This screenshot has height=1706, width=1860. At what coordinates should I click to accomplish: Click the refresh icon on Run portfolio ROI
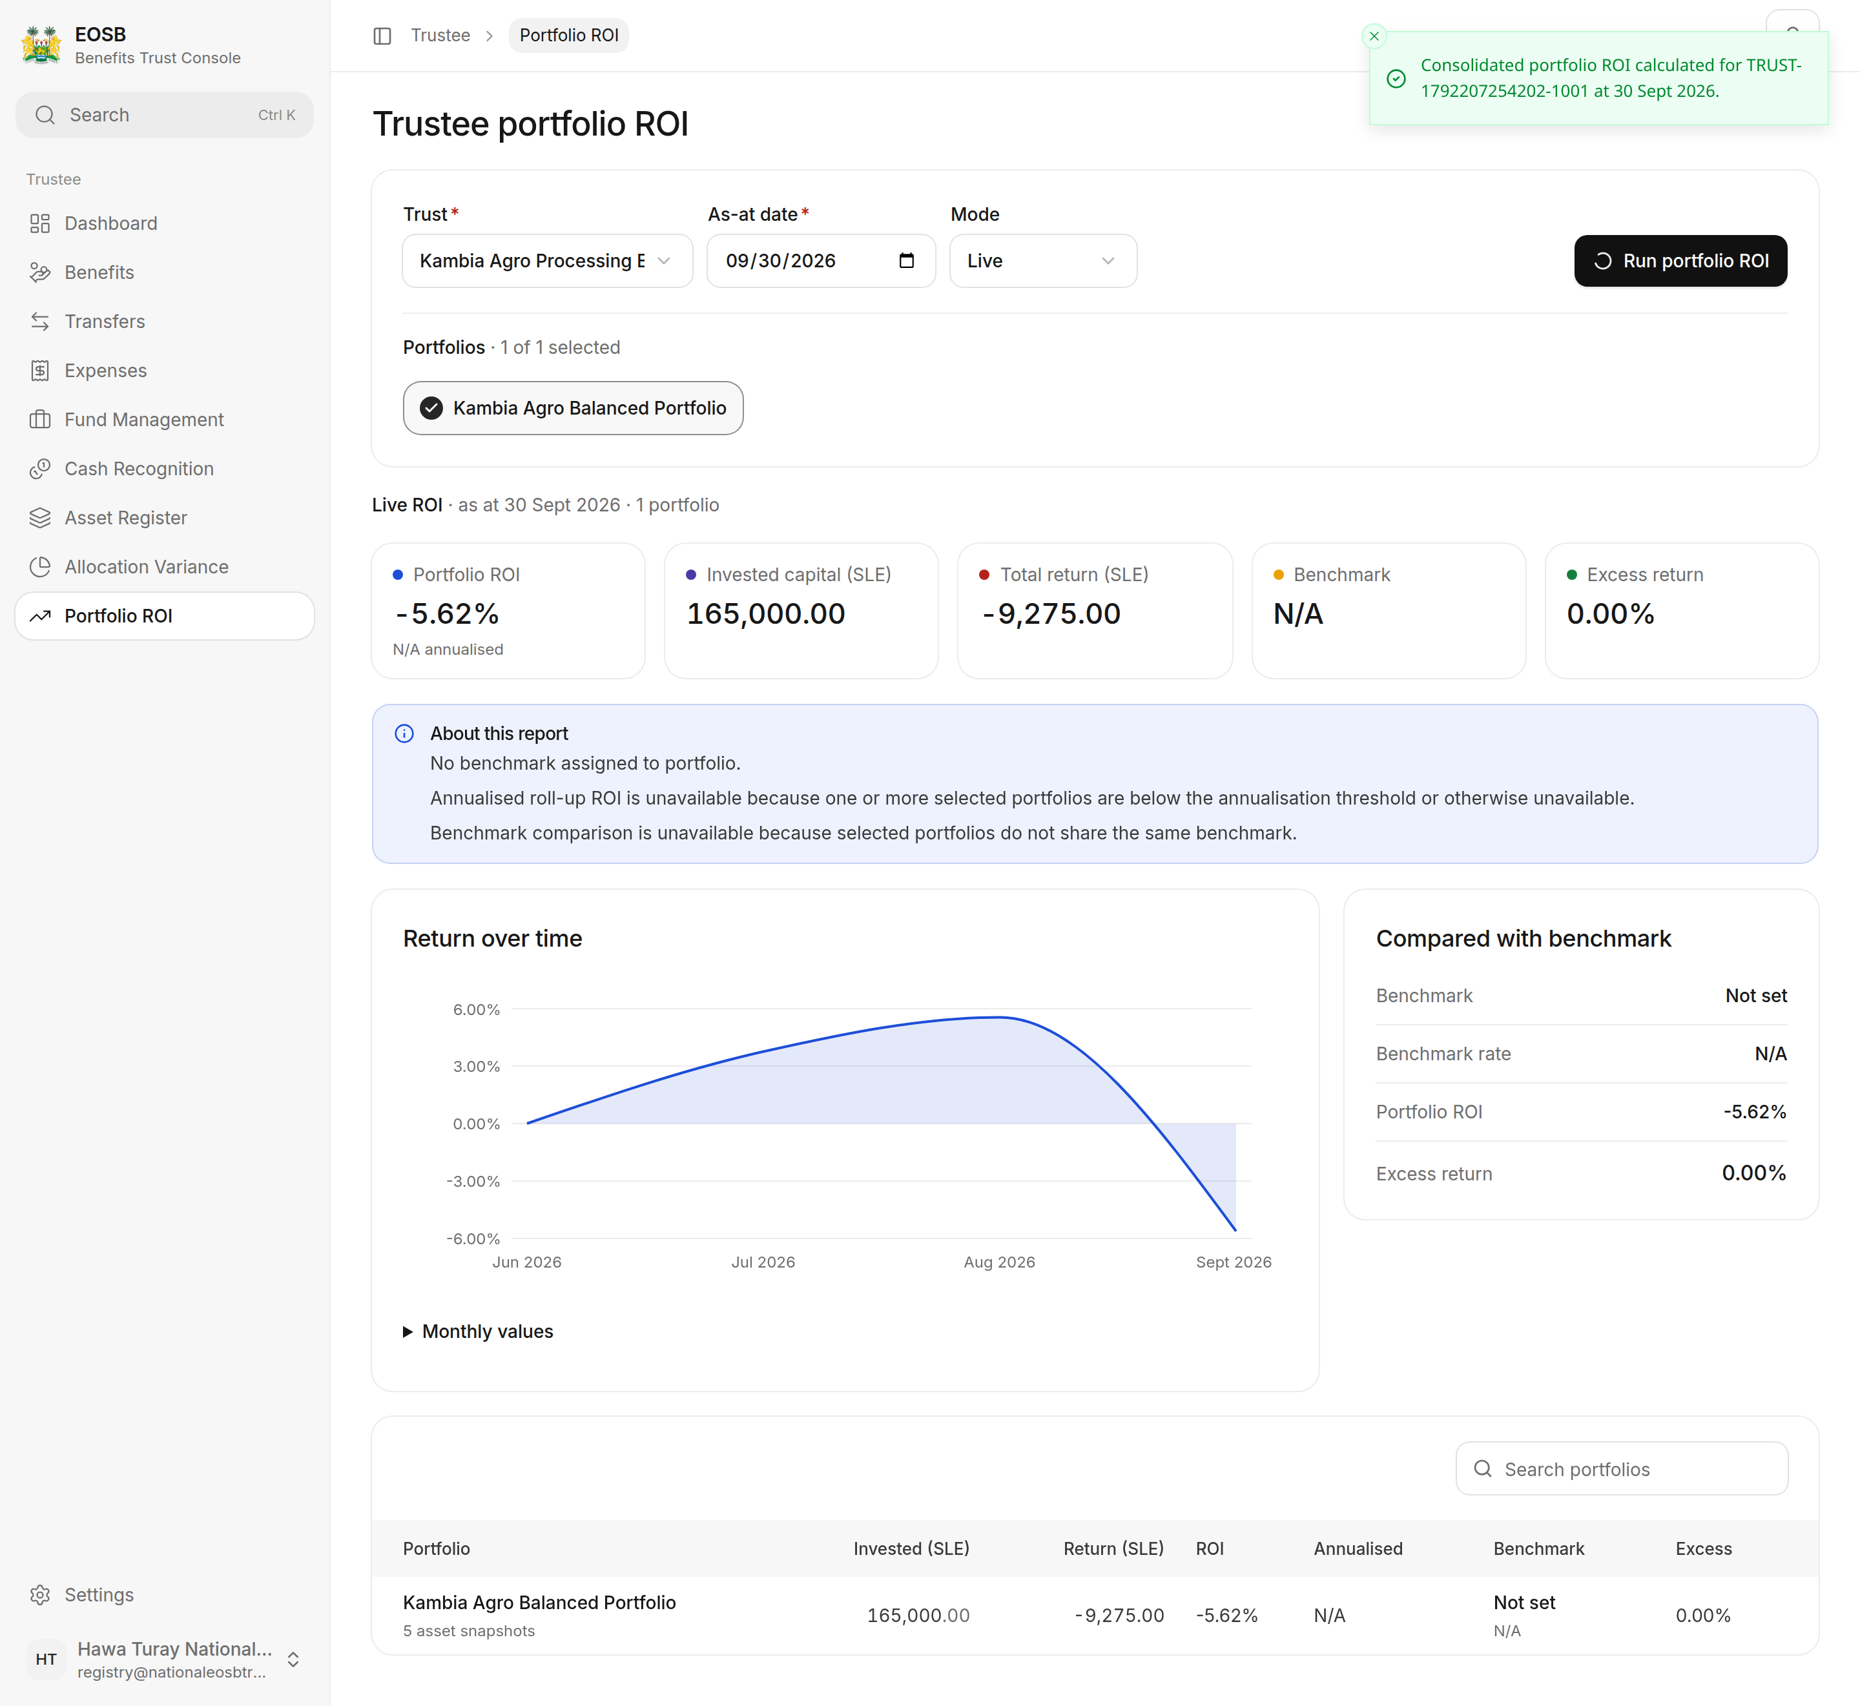1604,262
